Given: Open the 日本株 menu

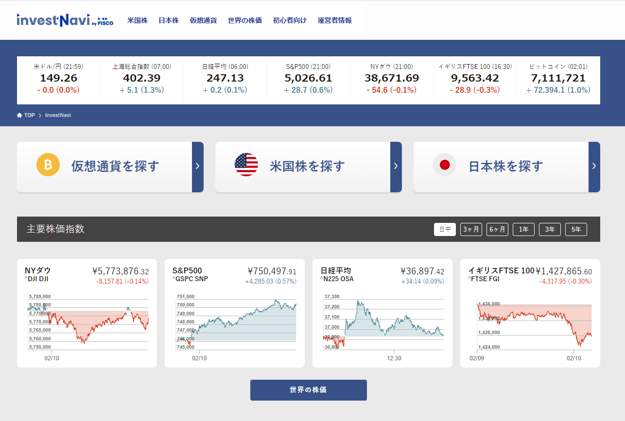Looking at the screenshot, I should coord(169,20).
